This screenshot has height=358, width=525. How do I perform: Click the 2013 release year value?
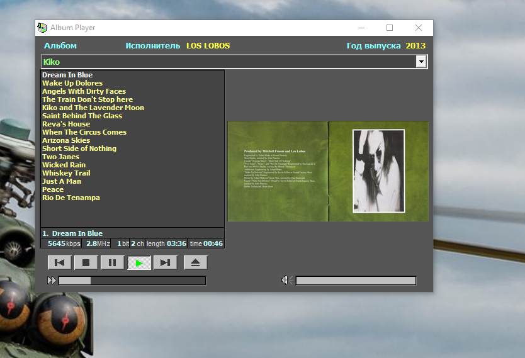(415, 46)
